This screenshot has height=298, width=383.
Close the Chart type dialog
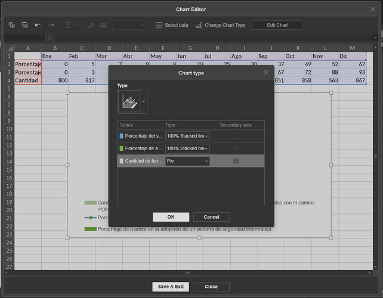266,72
